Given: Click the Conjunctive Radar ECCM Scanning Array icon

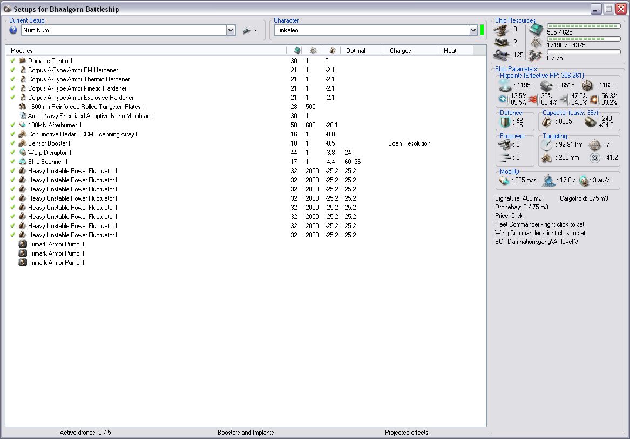Looking at the screenshot, I should pos(23,134).
